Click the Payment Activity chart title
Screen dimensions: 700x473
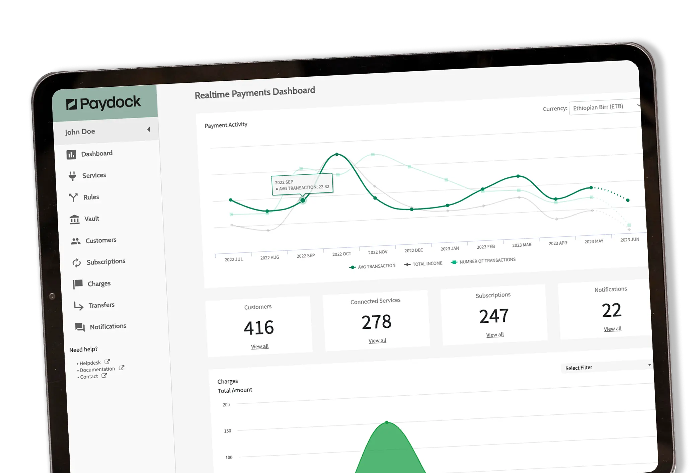[x=226, y=125]
